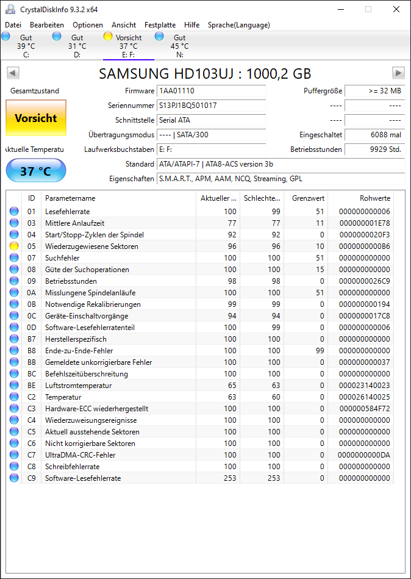Click status icon for C9 Software-Lesefehlerrate
Image resolution: width=411 pixels, height=579 pixels.
[14, 478]
